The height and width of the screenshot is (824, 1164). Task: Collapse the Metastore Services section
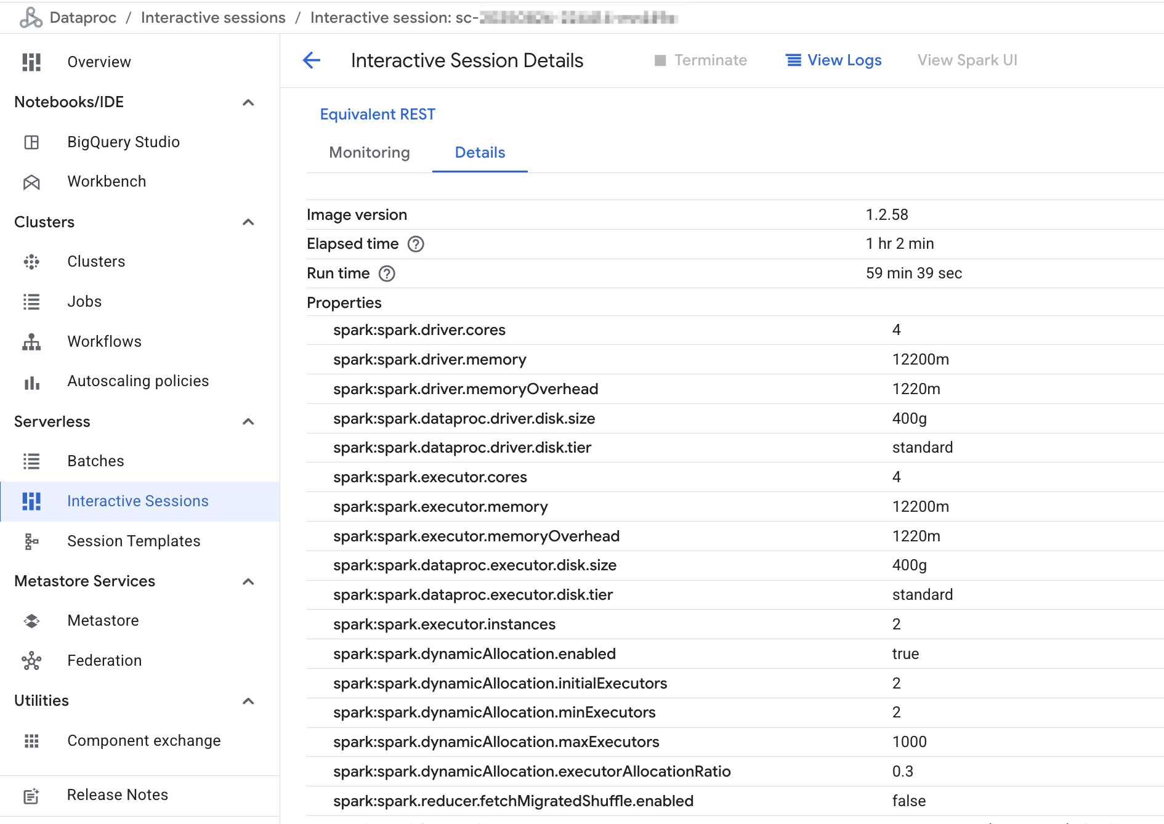[x=248, y=581]
